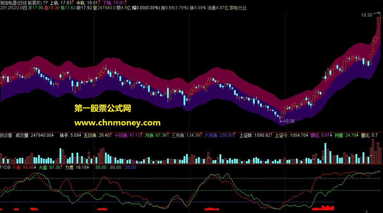Viewport: 383px width, 213px height.
Task: Click the header turnover rate 换5.09%
Action: click(198, 8)
